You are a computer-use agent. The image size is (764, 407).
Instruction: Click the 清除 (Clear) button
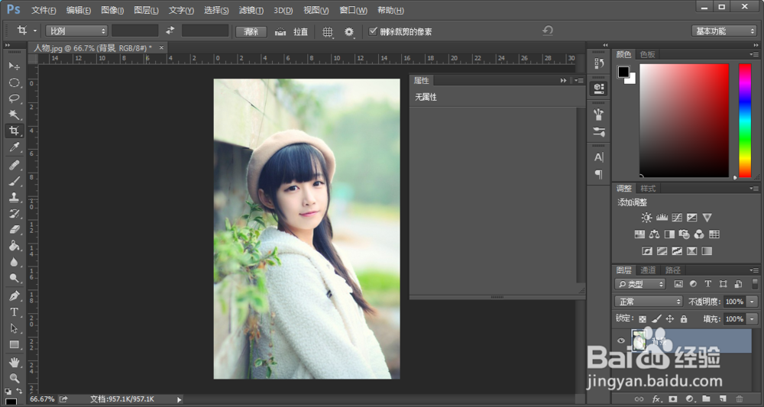[251, 31]
